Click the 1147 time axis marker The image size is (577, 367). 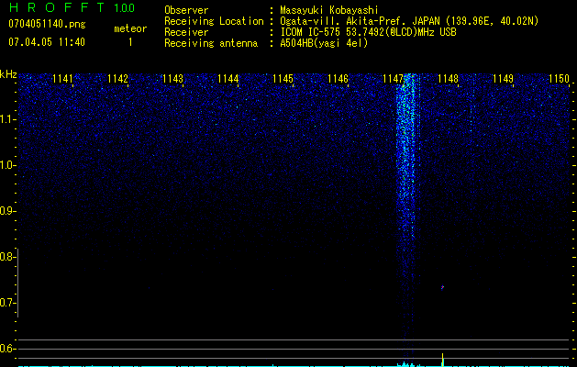point(393,79)
